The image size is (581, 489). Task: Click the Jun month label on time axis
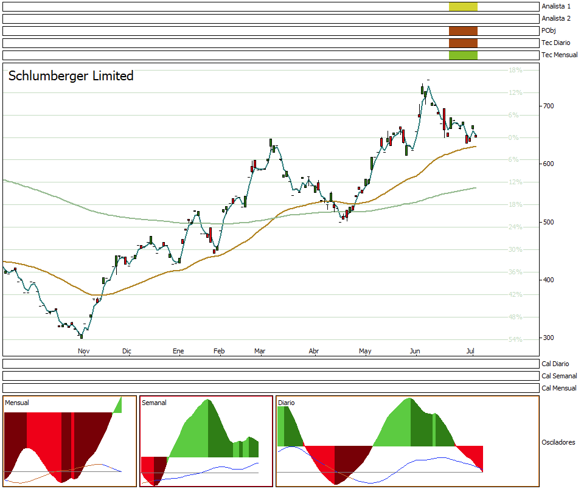(x=415, y=351)
